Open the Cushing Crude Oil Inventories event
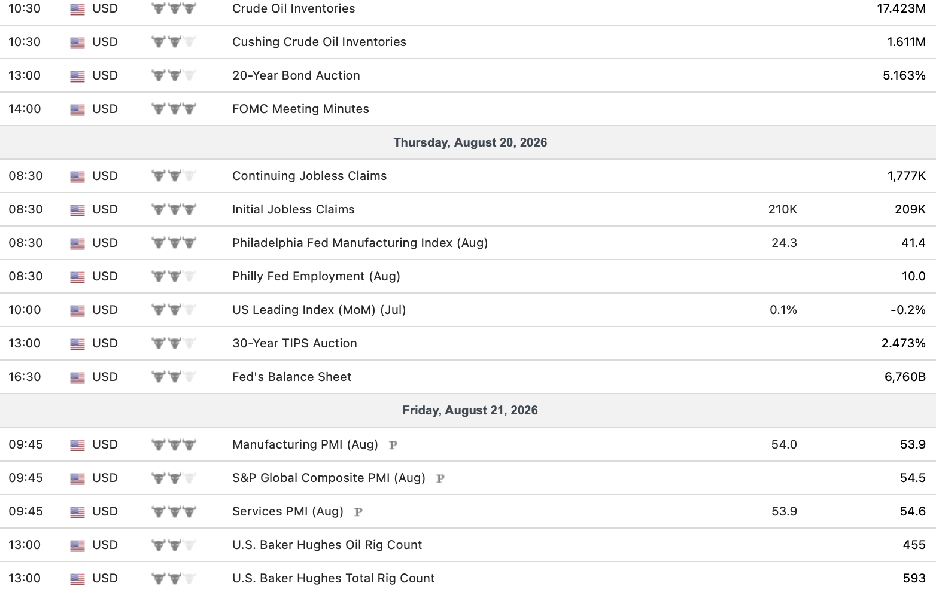This screenshot has height=598, width=936. [x=319, y=42]
